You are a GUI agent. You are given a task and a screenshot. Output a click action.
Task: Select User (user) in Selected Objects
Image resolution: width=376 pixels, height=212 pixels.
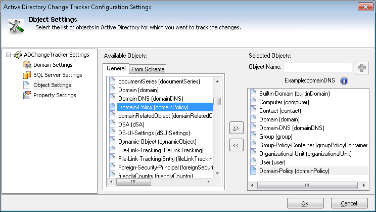pyautogui.click(x=272, y=162)
